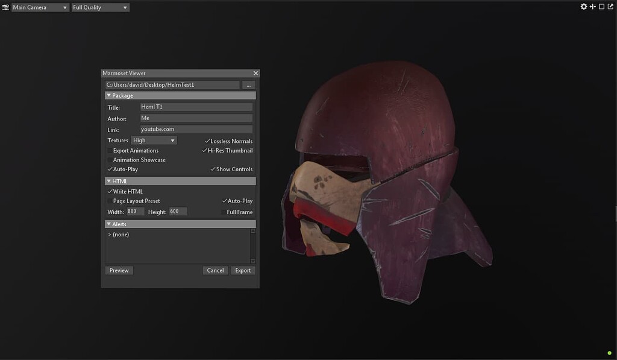
Task: Open the viewport settings gear icon
Action: tap(583, 6)
